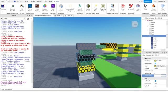The image size is (168, 94).
Task: Open the Output panel dropdown arrow
Action: (x=28, y=16)
